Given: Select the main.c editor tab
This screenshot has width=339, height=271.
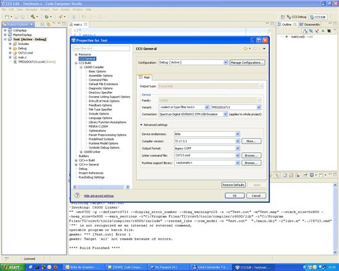Looking at the screenshot, I should (x=78, y=25).
